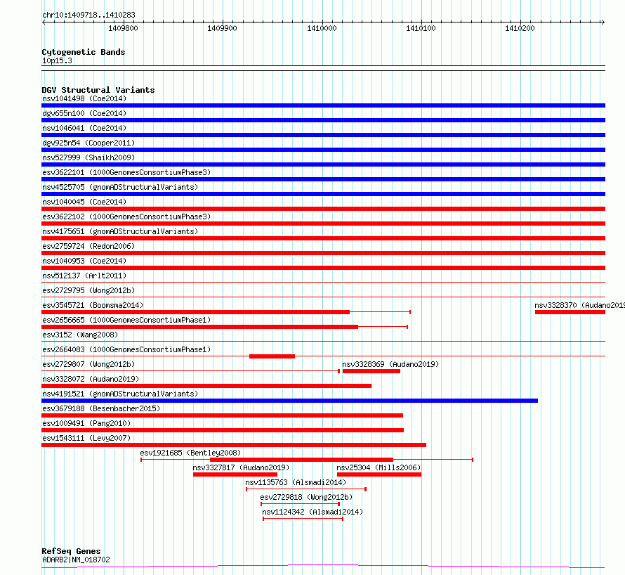Select the red nsv3327817 variant bar
Image resolution: width=625 pixels, height=575 pixels.
pos(235,474)
